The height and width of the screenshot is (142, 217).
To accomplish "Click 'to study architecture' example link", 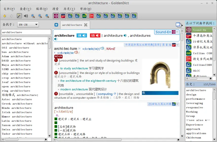I will (x=74, y=68).
